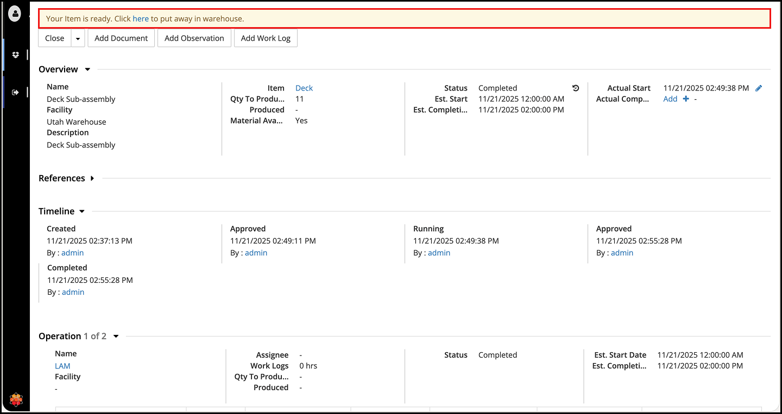Open the Deck item link
This screenshot has height=414, width=782.
(x=304, y=88)
